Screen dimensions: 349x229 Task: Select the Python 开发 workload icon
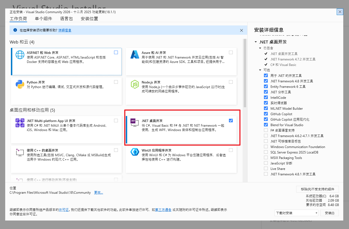click(20, 85)
